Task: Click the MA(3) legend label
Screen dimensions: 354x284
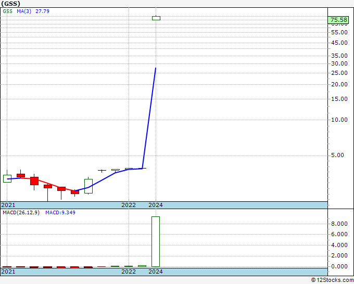Action: point(24,11)
